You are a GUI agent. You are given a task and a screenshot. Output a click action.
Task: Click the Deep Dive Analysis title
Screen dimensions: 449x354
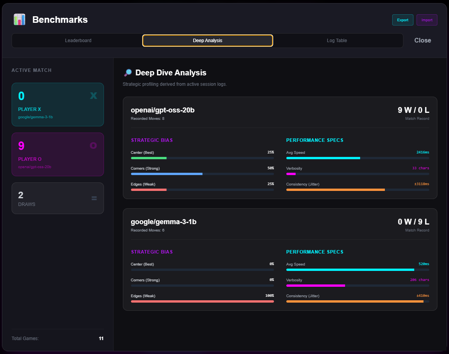coord(171,73)
